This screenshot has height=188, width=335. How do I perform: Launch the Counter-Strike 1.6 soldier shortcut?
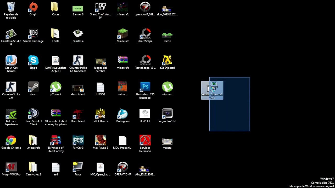11,91
